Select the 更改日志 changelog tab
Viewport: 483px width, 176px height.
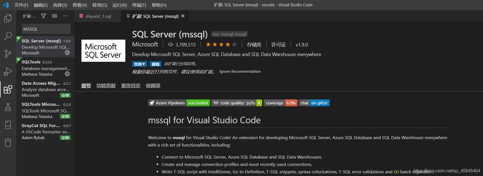point(131,86)
